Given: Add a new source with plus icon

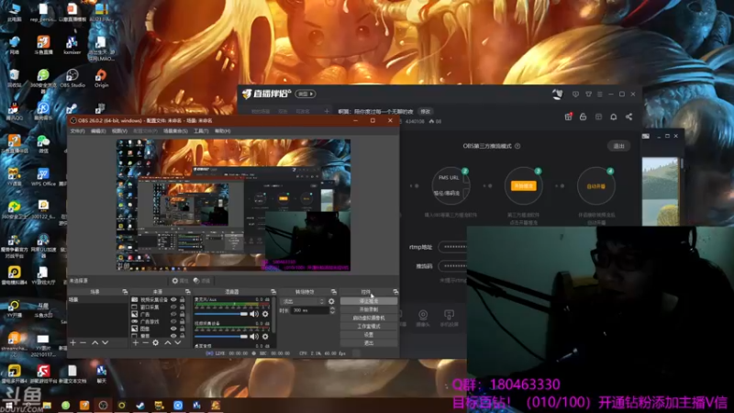Looking at the screenshot, I should click(x=135, y=342).
